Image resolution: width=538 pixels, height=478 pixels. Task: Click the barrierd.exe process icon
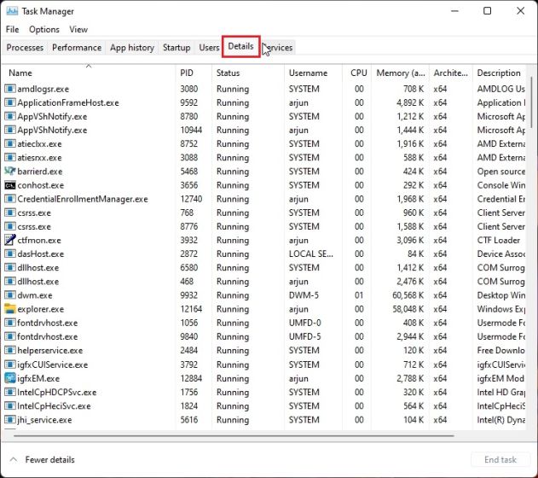tap(10, 172)
